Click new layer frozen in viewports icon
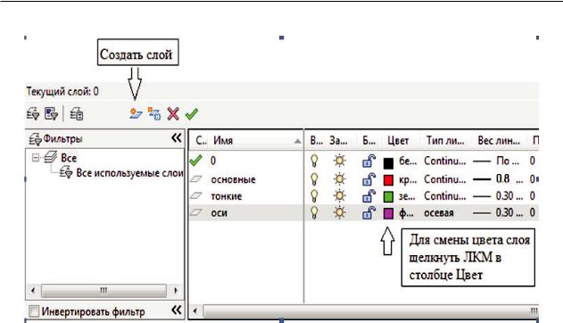This screenshot has height=323, width=563. [x=154, y=114]
